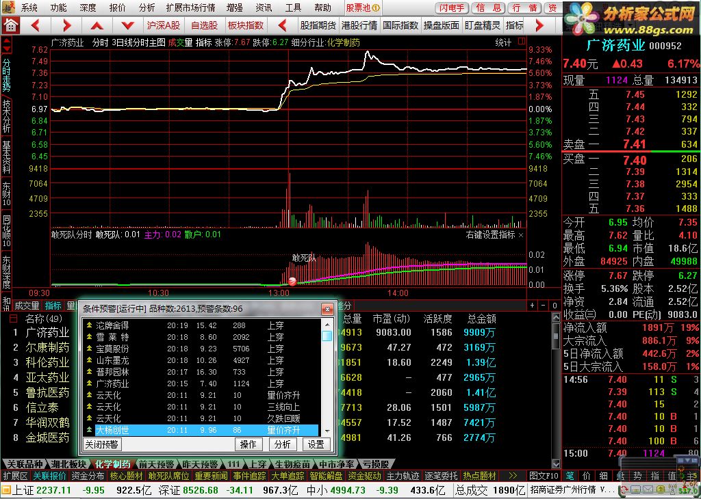Switch to the 技术分析 side tab
701x499 pixels.
click(6, 116)
